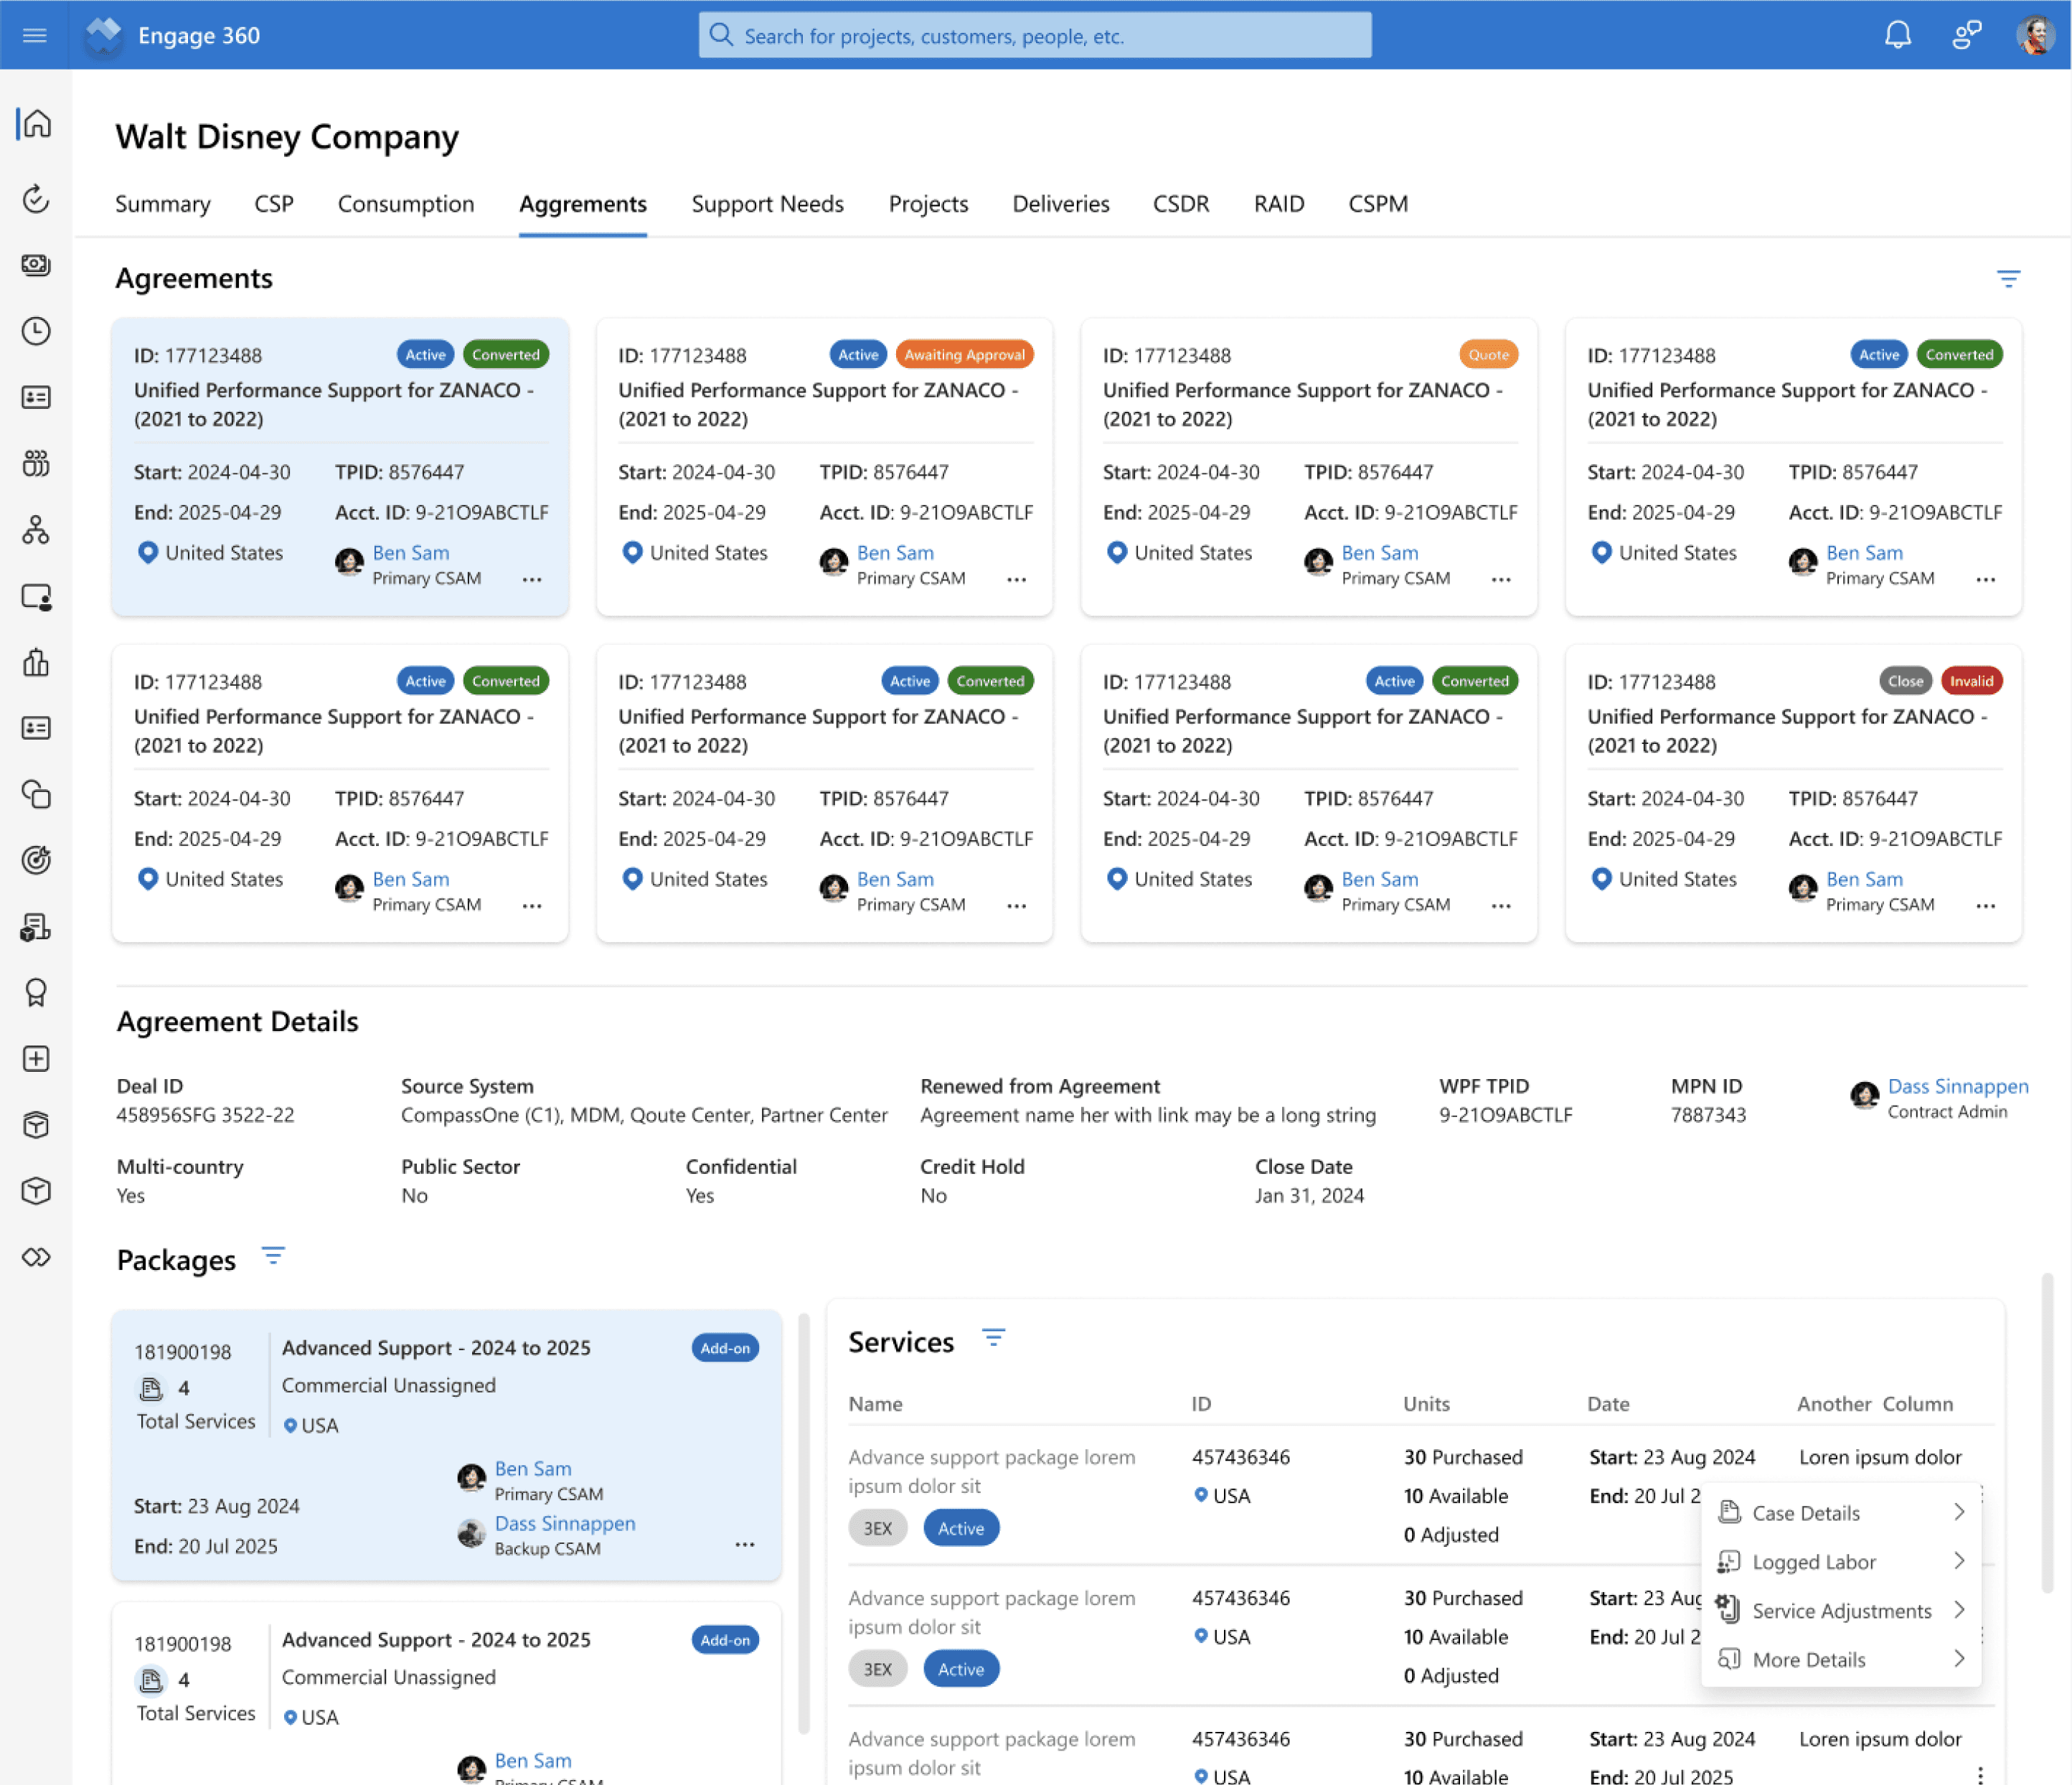Open the hamburger navigation menu

click(35, 36)
